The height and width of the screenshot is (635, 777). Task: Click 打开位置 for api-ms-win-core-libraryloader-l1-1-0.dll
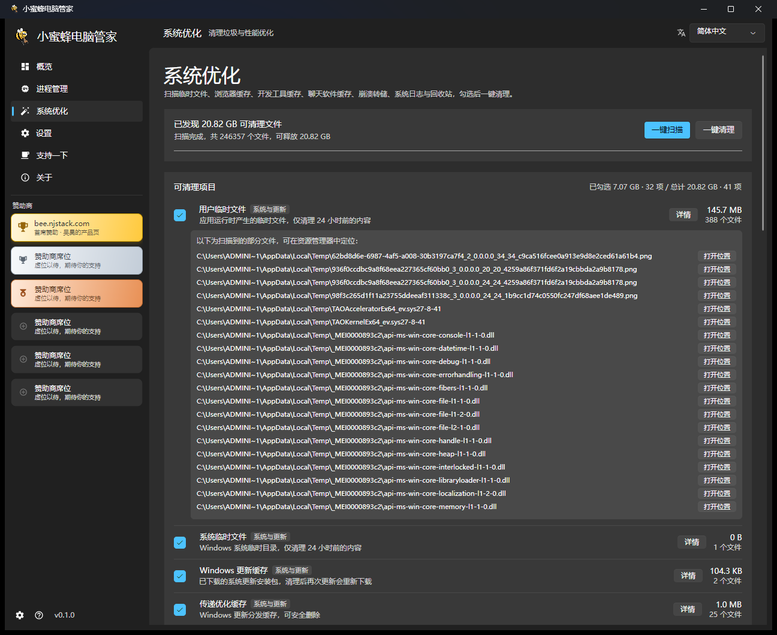click(717, 480)
